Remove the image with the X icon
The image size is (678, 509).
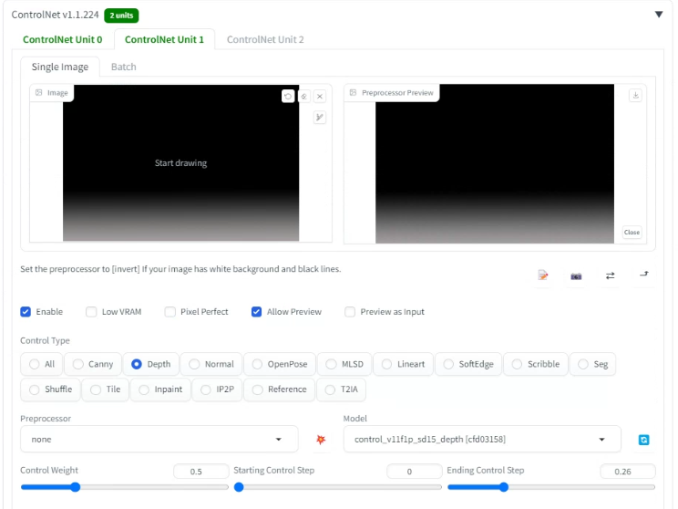pos(320,96)
